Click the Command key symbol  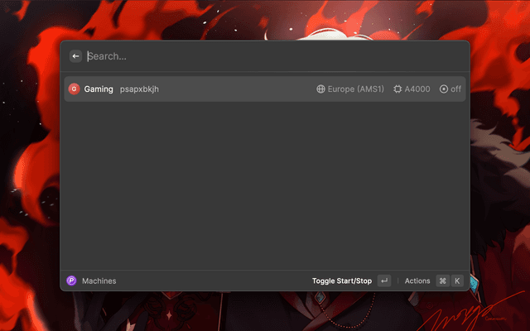coord(443,281)
